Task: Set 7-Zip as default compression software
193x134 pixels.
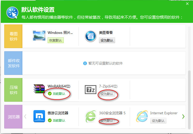Action: pyautogui.click(x=107, y=94)
